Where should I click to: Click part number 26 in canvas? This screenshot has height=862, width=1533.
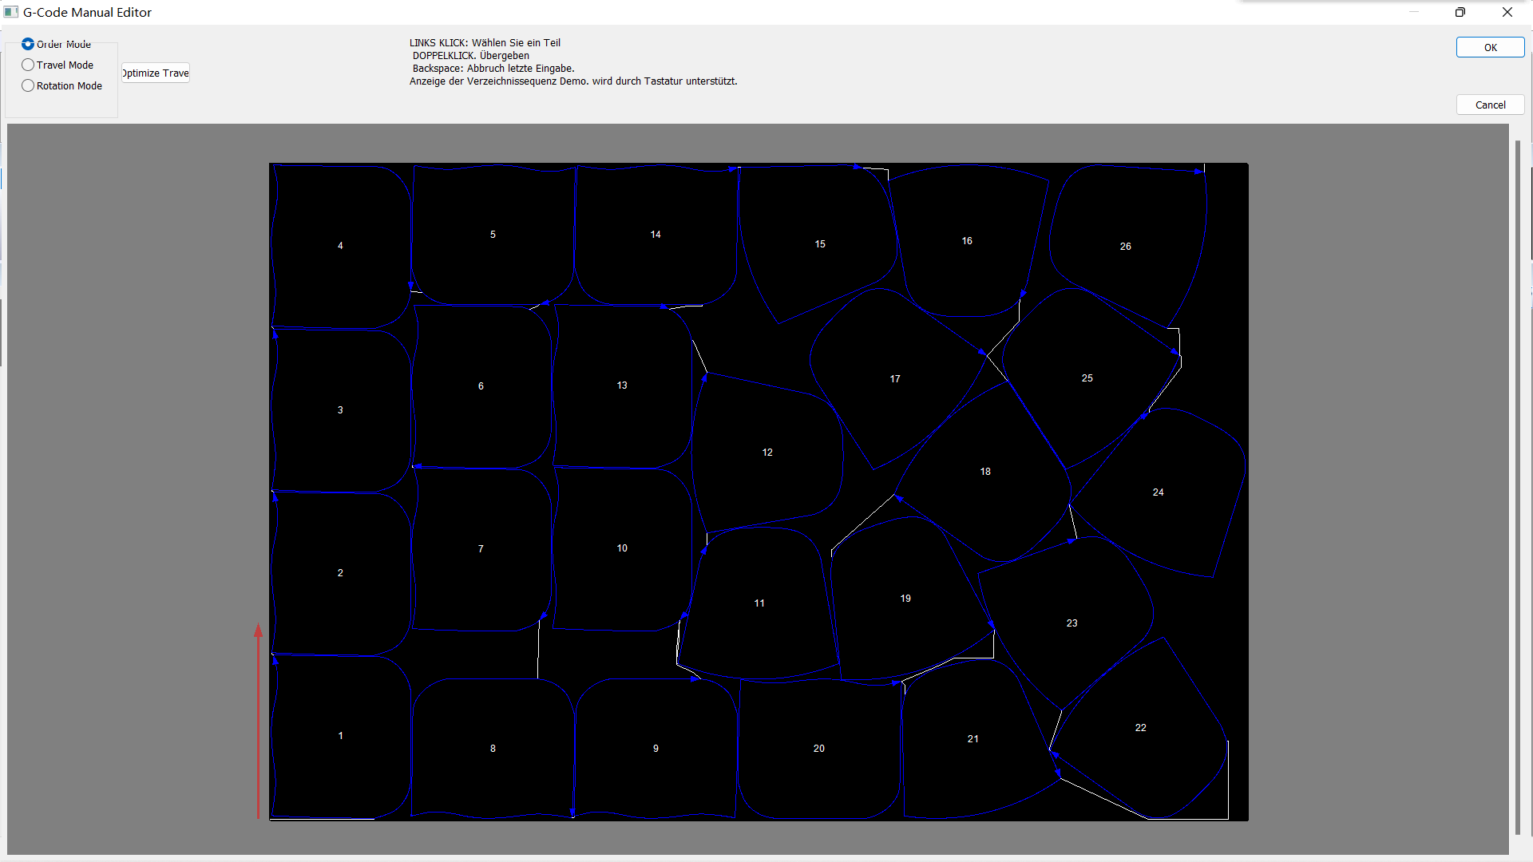1123,247
